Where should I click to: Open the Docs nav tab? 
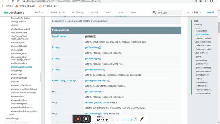[121, 12]
